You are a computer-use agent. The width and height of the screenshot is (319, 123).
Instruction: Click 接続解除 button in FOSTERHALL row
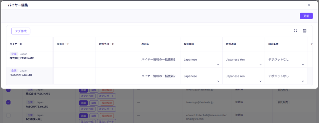click(x=107, y=116)
